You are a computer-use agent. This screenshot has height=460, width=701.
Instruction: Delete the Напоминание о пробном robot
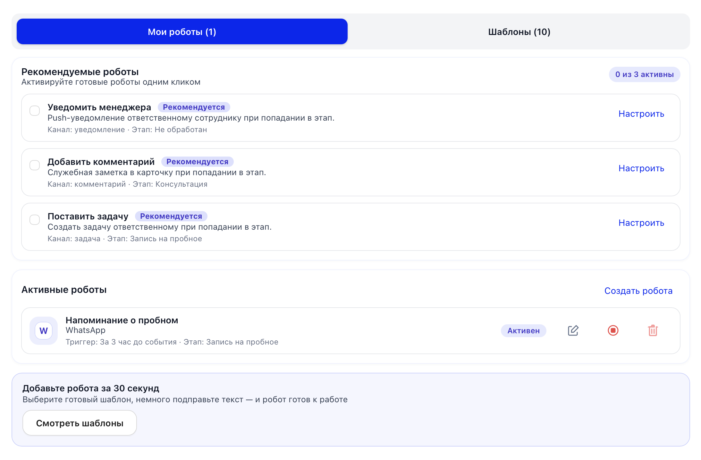[x=653, y=330]
